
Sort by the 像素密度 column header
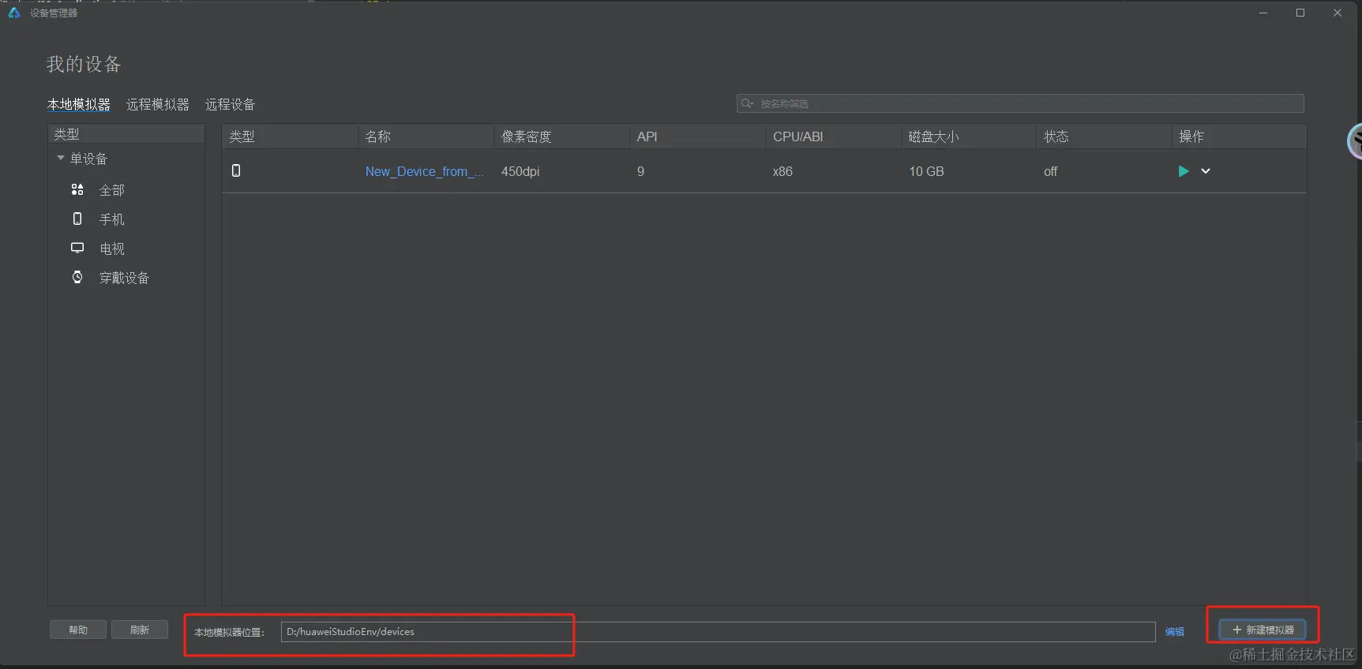[561, 136]
